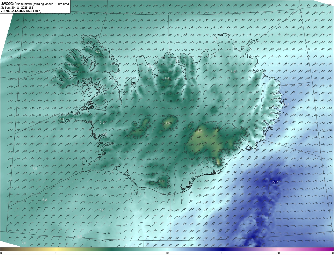
Task: Click the 5 tick label on the color scale
Action: 111,253
